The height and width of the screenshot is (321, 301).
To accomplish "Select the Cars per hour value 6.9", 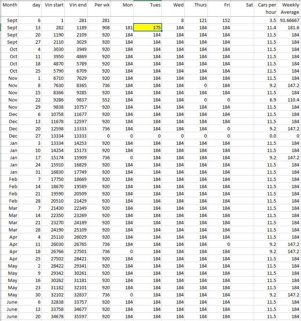I will click(x=267, y=100).
